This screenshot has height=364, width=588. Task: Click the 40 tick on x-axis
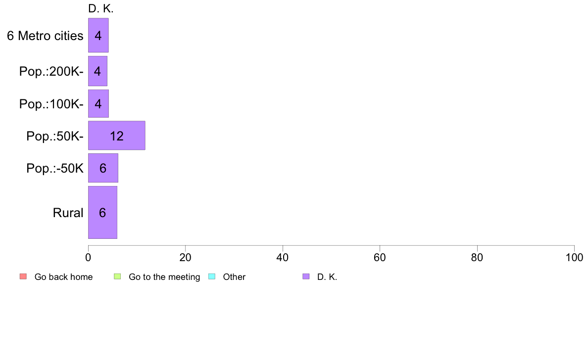pos(283,257)
